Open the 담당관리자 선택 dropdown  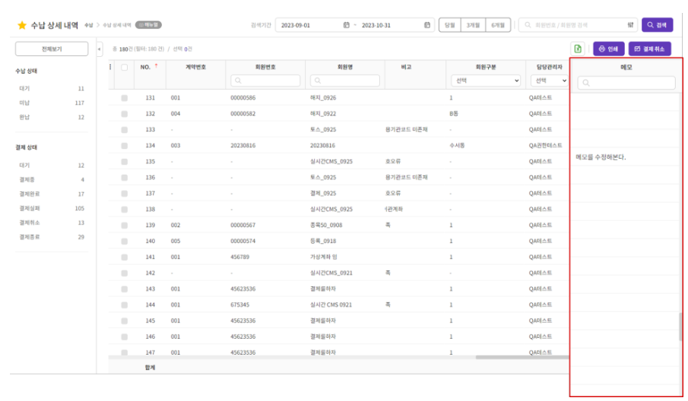tap(550, 81)
